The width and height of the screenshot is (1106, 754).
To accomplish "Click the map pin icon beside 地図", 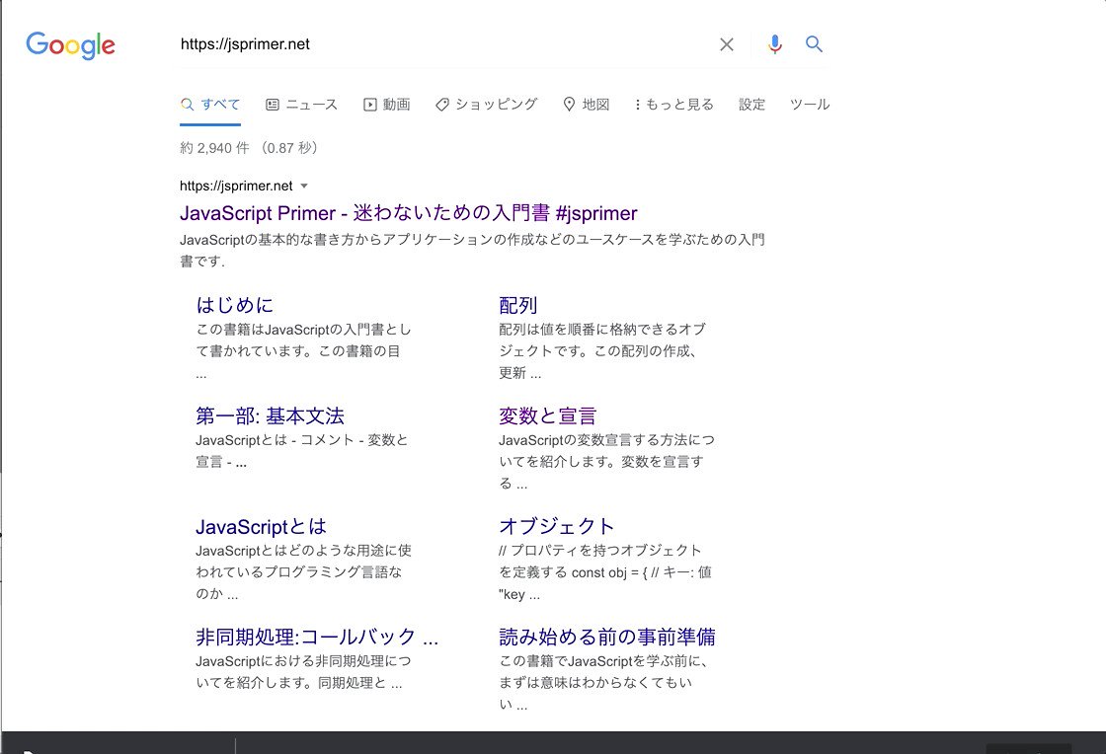I will tap(569, 105).
